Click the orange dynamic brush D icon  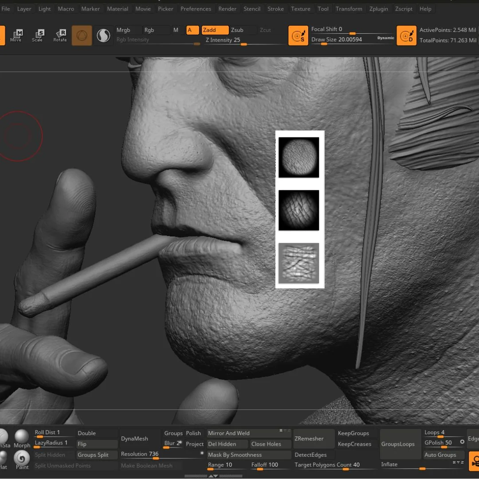pos(406,35)
